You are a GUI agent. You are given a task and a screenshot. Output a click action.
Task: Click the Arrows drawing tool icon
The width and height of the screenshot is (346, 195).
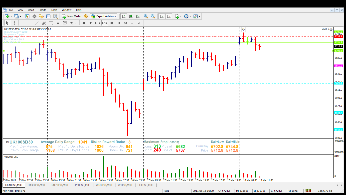[72, 23]
